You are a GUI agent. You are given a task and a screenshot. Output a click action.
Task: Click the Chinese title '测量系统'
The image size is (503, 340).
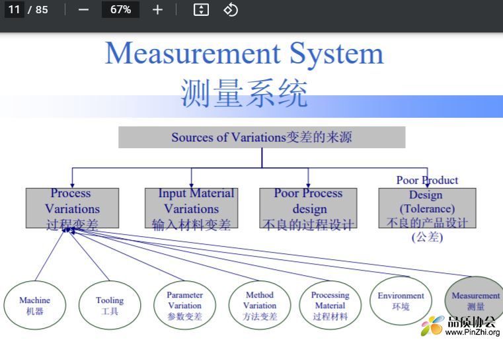pos(244,93)
